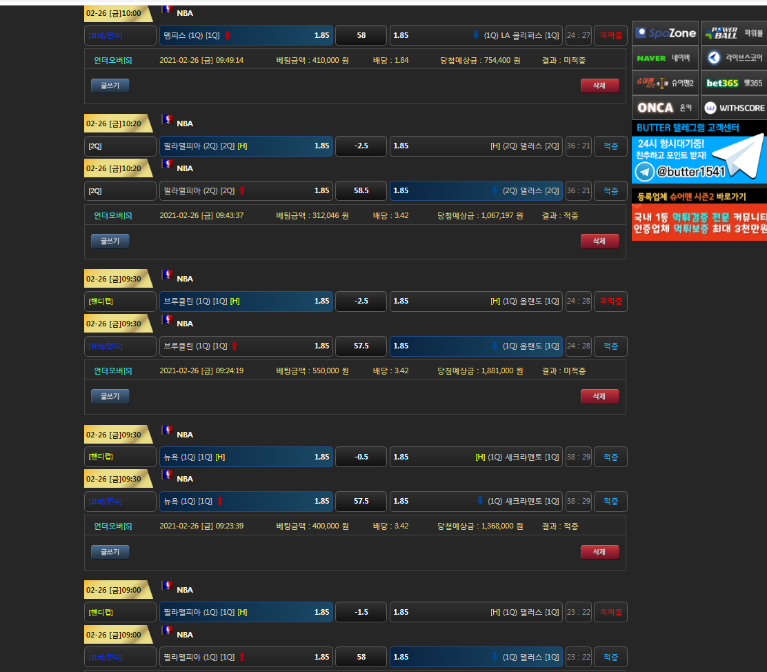The image size is (767, 672).
Task: Open the Powerball (파워볼) logo link
Action: pyautogui.click(x=734, y=33)
